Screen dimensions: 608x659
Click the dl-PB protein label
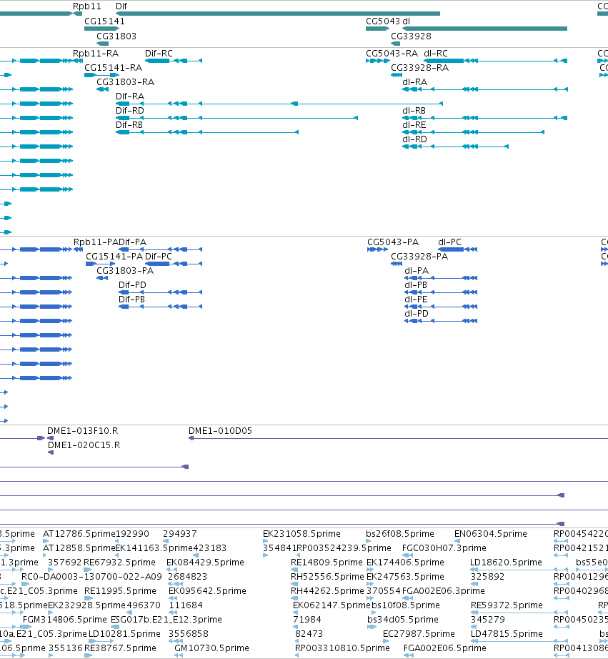[x=416, y=285]
